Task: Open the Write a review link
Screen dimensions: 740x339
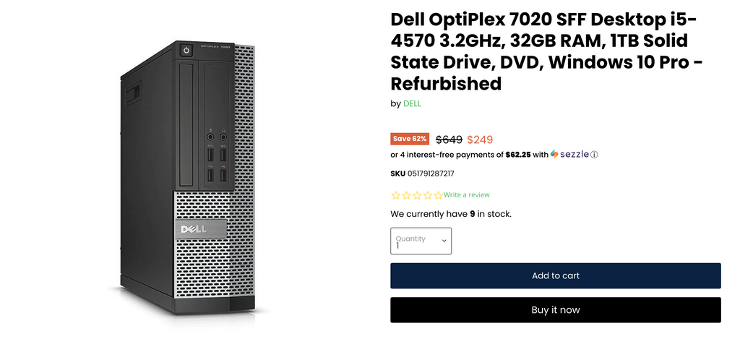Action: [x=467, y=195]
